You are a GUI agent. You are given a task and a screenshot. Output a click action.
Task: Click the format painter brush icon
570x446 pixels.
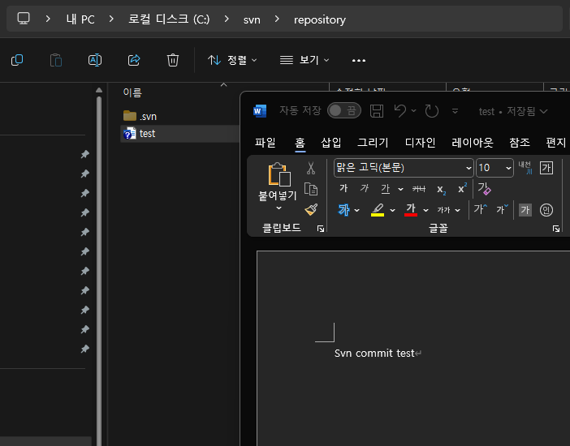[x=311, y=209]
